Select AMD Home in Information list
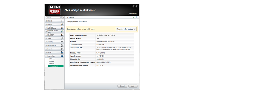Image resolution: width=269 pixels, height=107 pixels. (x=52, y=59)
